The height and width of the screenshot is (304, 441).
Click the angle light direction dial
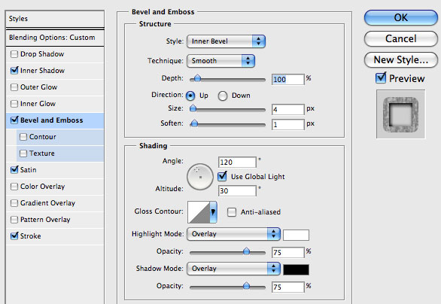(200, 177)
